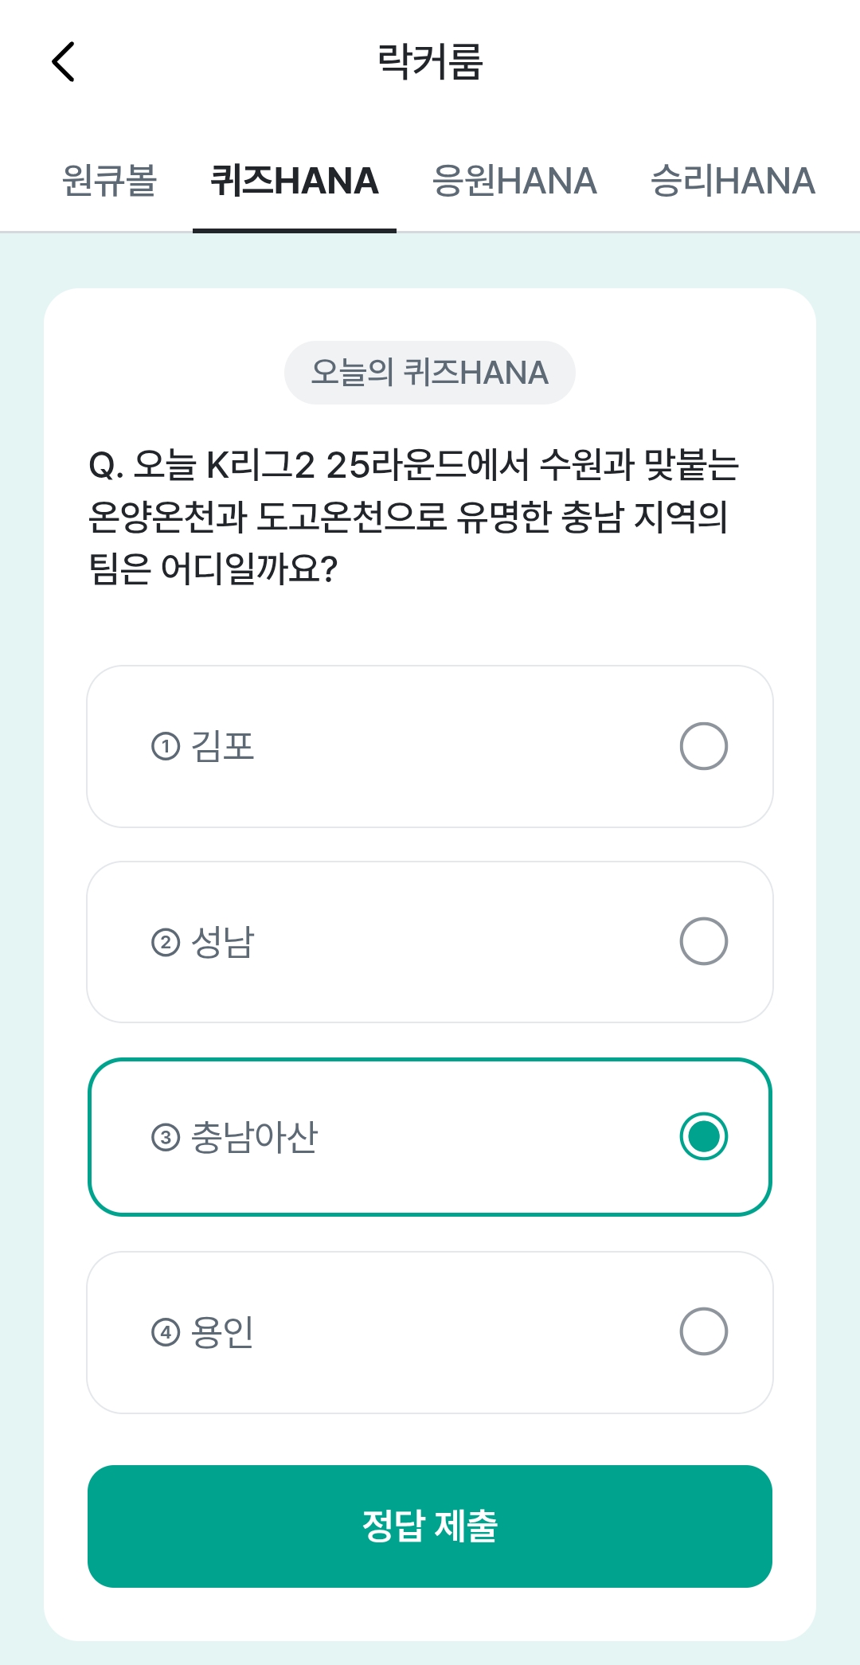Click the circled number 1 icon

166,747
